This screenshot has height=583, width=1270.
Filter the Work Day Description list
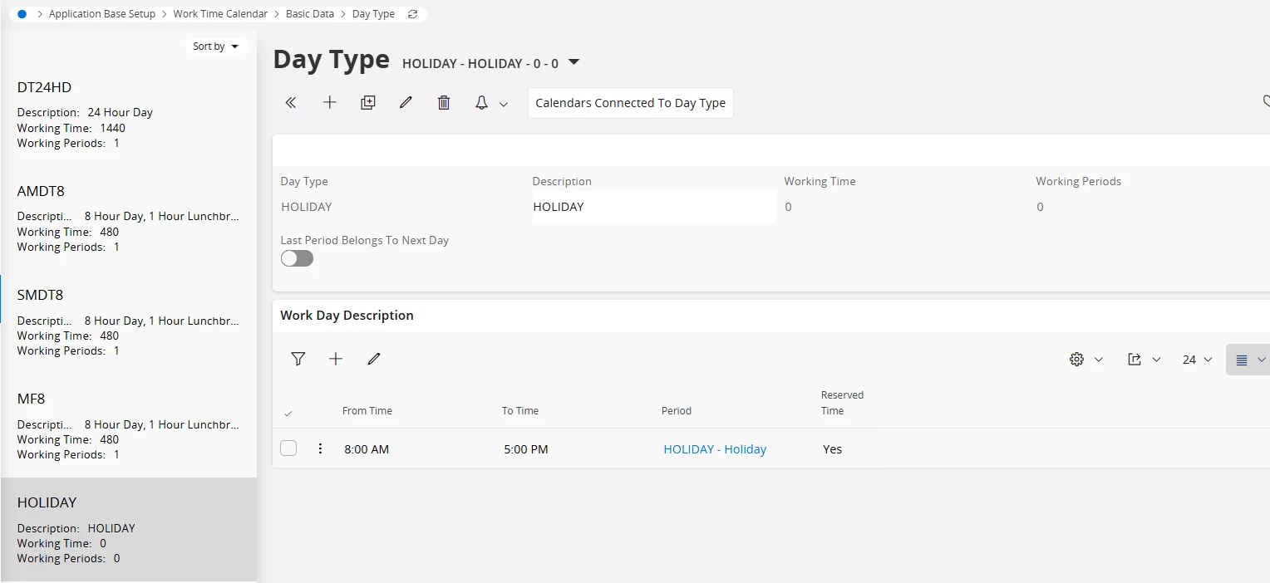point(298,359)
